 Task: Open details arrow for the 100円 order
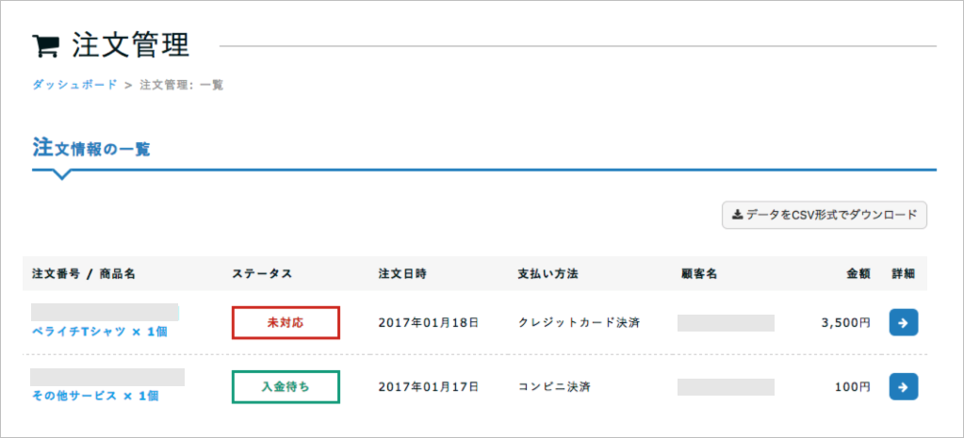coord(903,386)
